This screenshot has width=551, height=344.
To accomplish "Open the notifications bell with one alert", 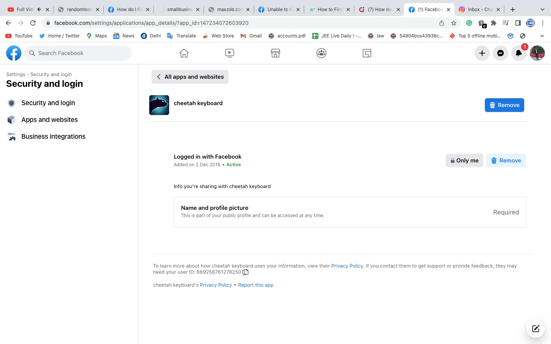I will [519, 53].
